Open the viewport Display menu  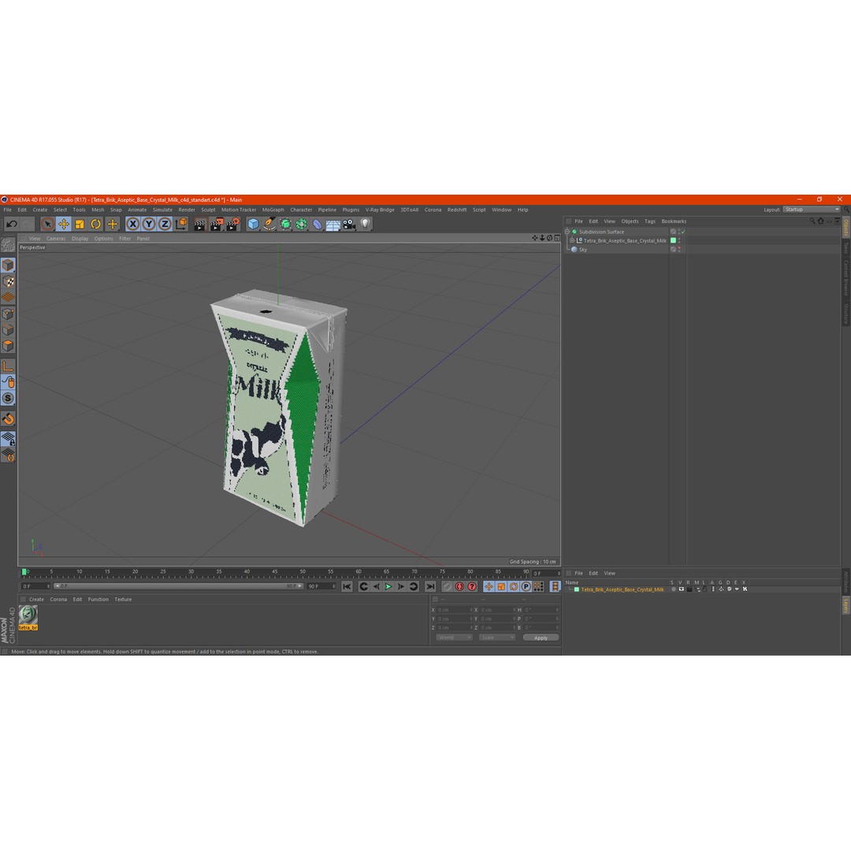(x=80, y=238)
